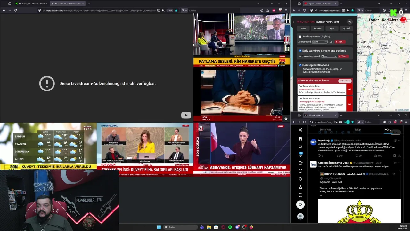The height and width of the screenshot is (231, 410).
Task: Click YouTube play logo on unavailable stream
Action: (x=186, y=115)
